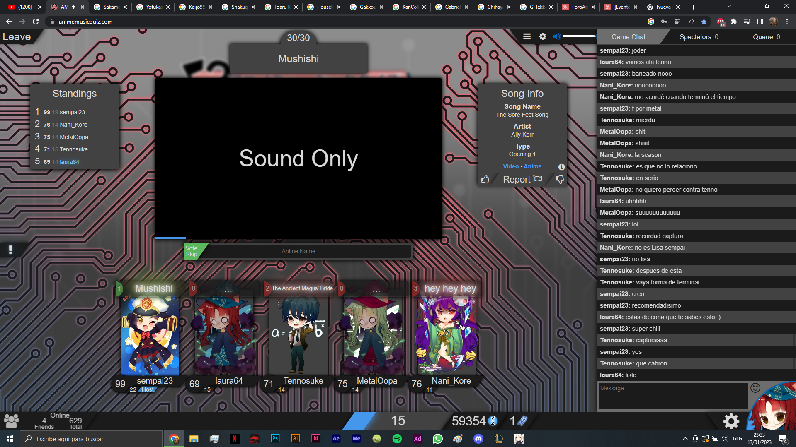Open the emoji picker in chat

tap(755, 388)
